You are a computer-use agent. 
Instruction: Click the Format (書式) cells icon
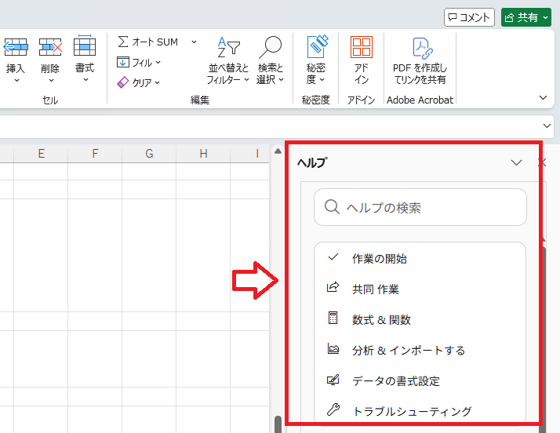[85, 45]
